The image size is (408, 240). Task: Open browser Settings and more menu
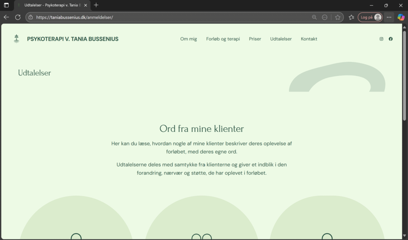(x=389, y=17)
